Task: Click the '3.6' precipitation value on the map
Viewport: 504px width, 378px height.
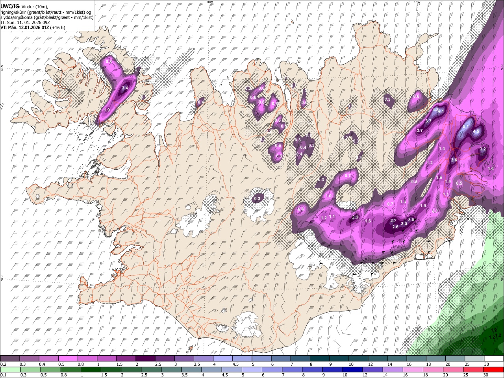Action: click(454, 160)
